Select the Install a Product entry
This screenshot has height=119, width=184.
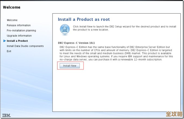[x=17, y=41]
